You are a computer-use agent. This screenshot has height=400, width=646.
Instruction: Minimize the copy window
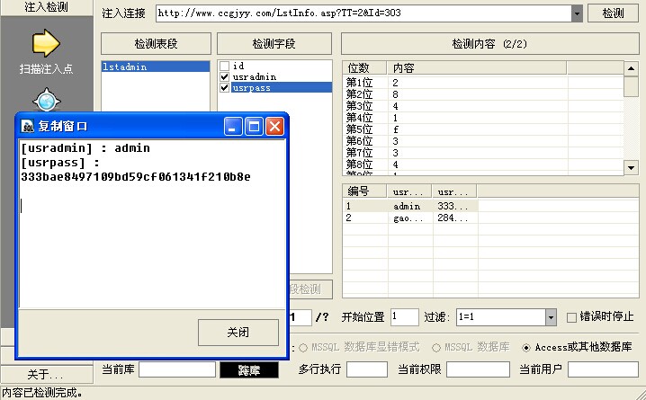pos(233,127)
